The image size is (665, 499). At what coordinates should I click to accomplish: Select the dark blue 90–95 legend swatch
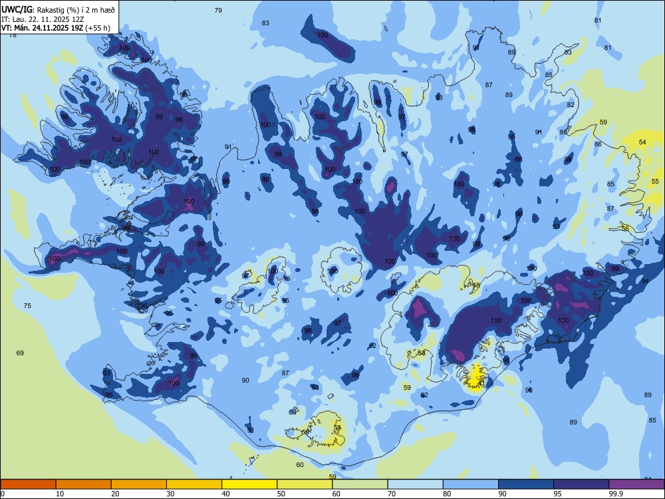pyautogui.click(x=526, y=484)
